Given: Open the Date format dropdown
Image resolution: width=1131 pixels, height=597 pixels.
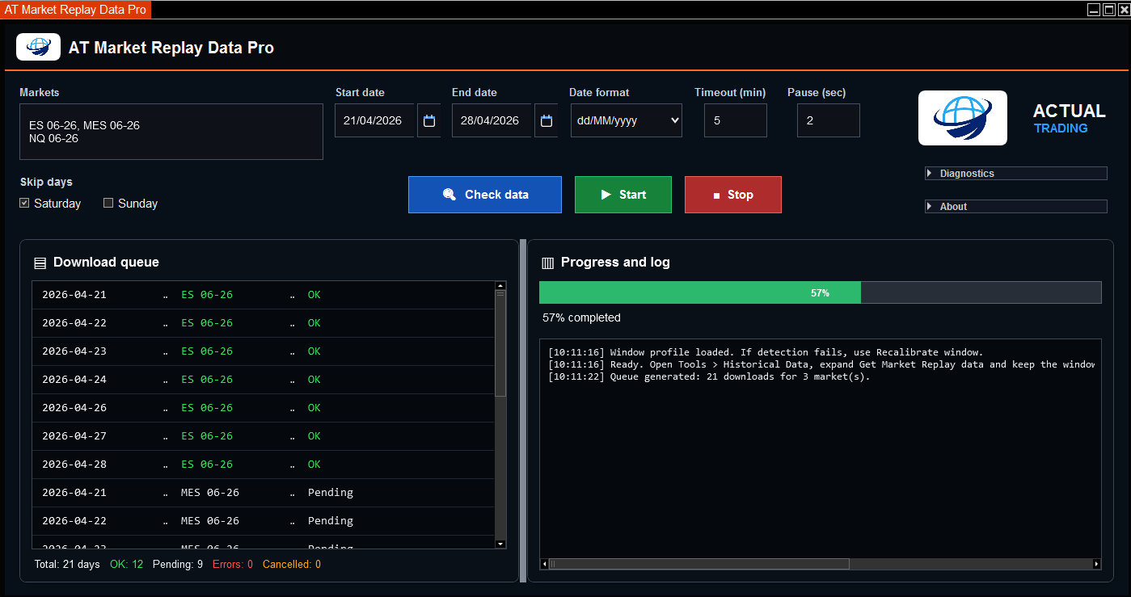Looking at the screenshot, I should click(x=627, y=120).
